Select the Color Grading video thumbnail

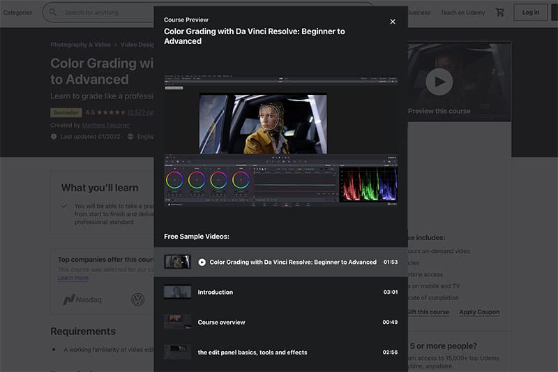pyautogui.click(x=177, y=262)
